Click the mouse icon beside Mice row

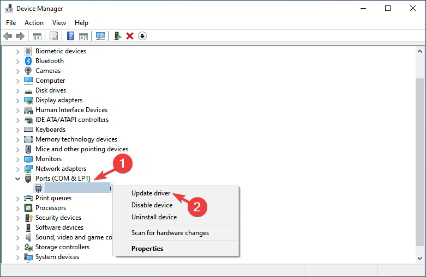(28, 149)
